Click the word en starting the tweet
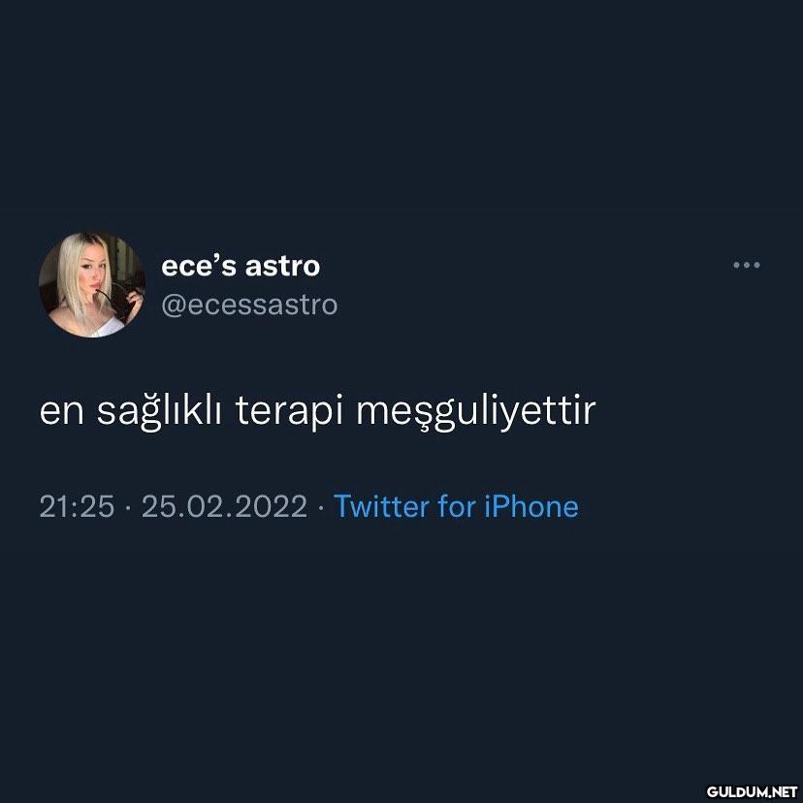The width and height of the screenshot is (803, 803). click(x=61, y=412)
